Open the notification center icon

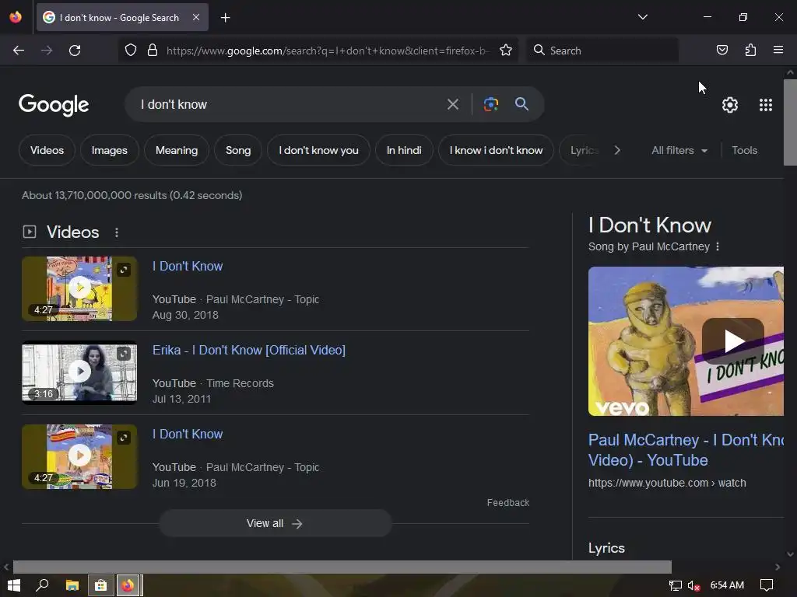pos(766,585)
